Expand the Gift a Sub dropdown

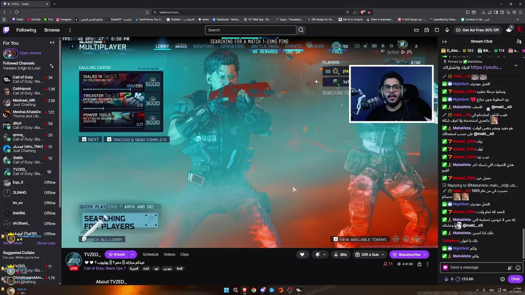tap(383, 254)
